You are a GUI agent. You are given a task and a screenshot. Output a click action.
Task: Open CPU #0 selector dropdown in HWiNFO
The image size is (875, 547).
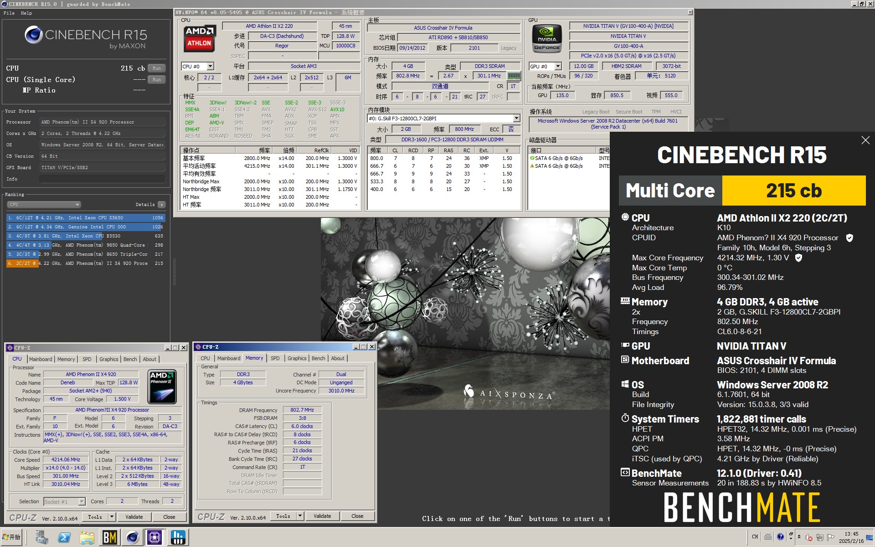click(210, 67)
